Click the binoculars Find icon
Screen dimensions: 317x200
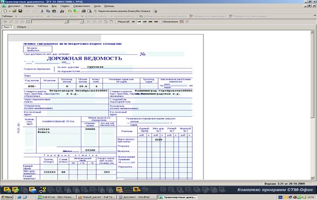click(62, 11)
